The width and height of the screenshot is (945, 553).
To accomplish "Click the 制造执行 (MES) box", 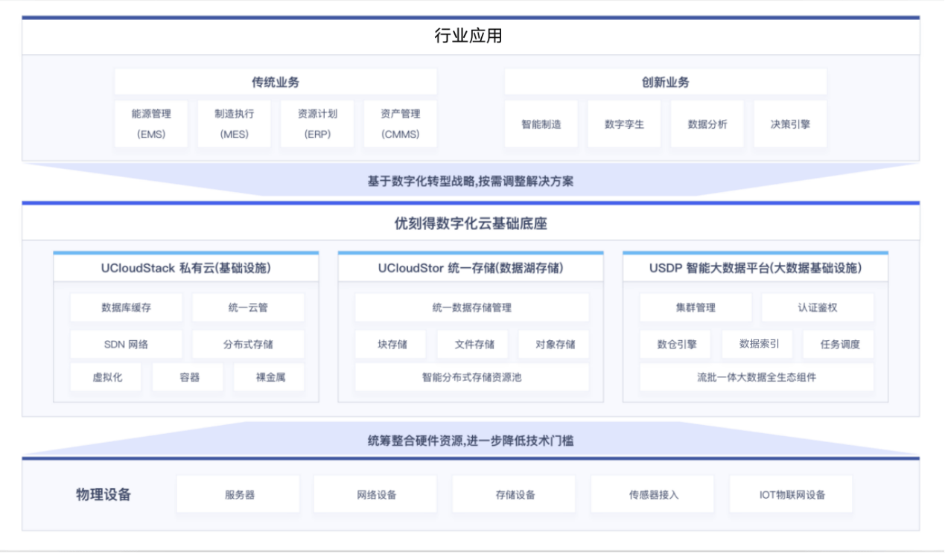I will point(235,124).
